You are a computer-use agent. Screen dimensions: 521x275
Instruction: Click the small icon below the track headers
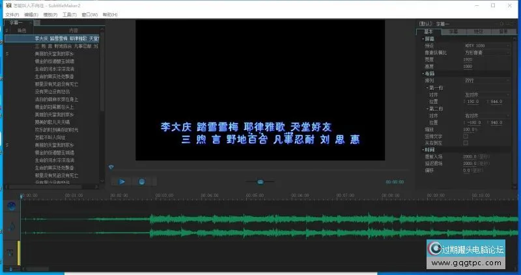click(x=11, y=268)
